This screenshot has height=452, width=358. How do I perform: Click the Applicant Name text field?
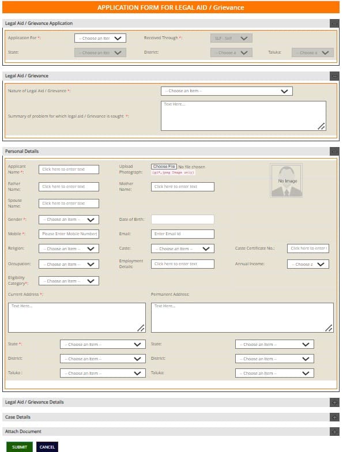click(x=69, y=169)
